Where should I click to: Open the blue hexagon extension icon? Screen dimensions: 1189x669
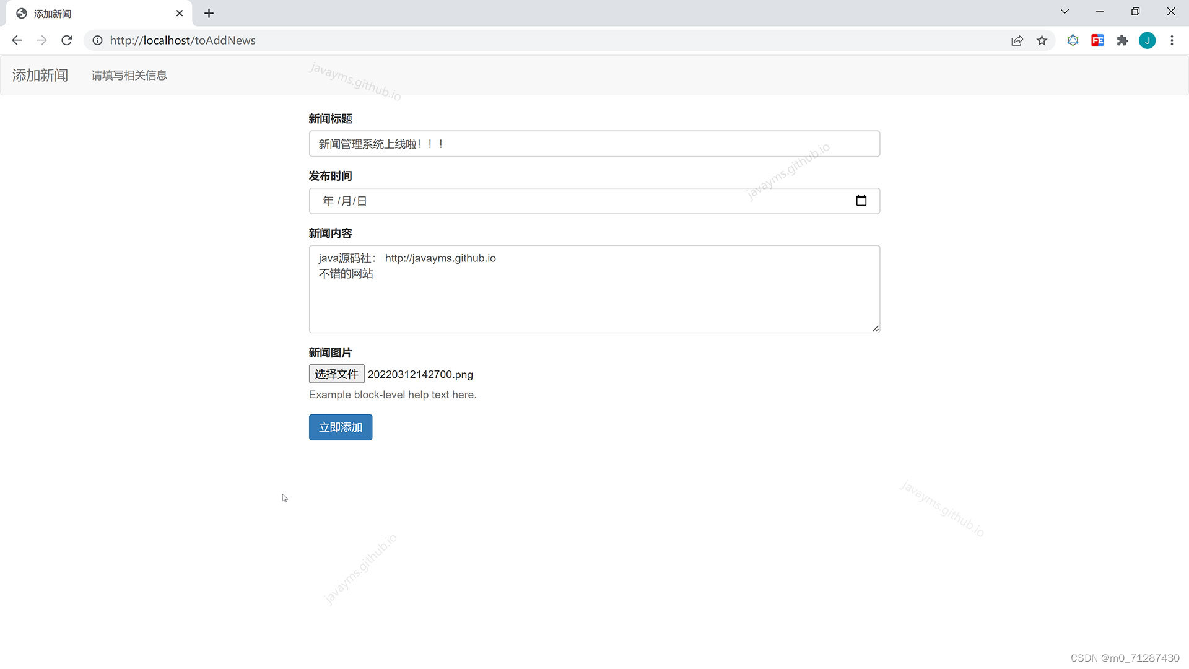1073,40
